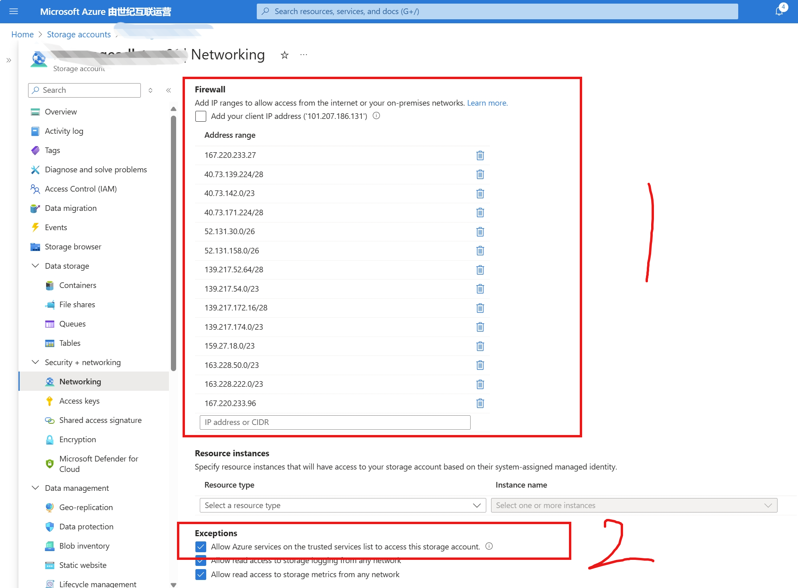Uncheck Allow Azure trusted services exception
The width and height of the screenshot is (798, 588).
[x=201, y=547]
